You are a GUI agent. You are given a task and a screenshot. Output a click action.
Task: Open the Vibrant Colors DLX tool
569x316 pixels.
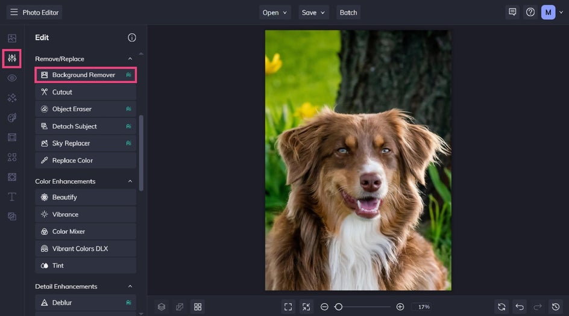pos(86,249)
